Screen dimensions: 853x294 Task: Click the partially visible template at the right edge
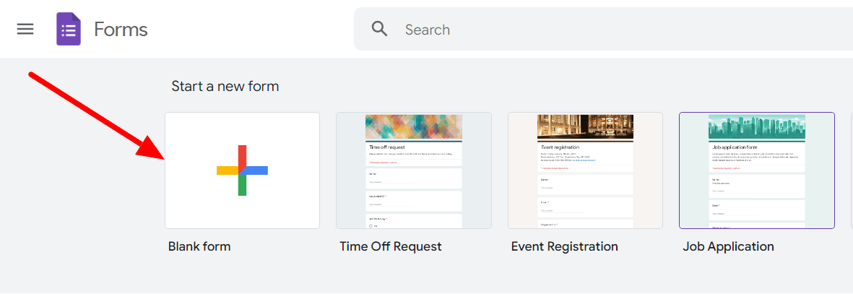tap(852, 170)
